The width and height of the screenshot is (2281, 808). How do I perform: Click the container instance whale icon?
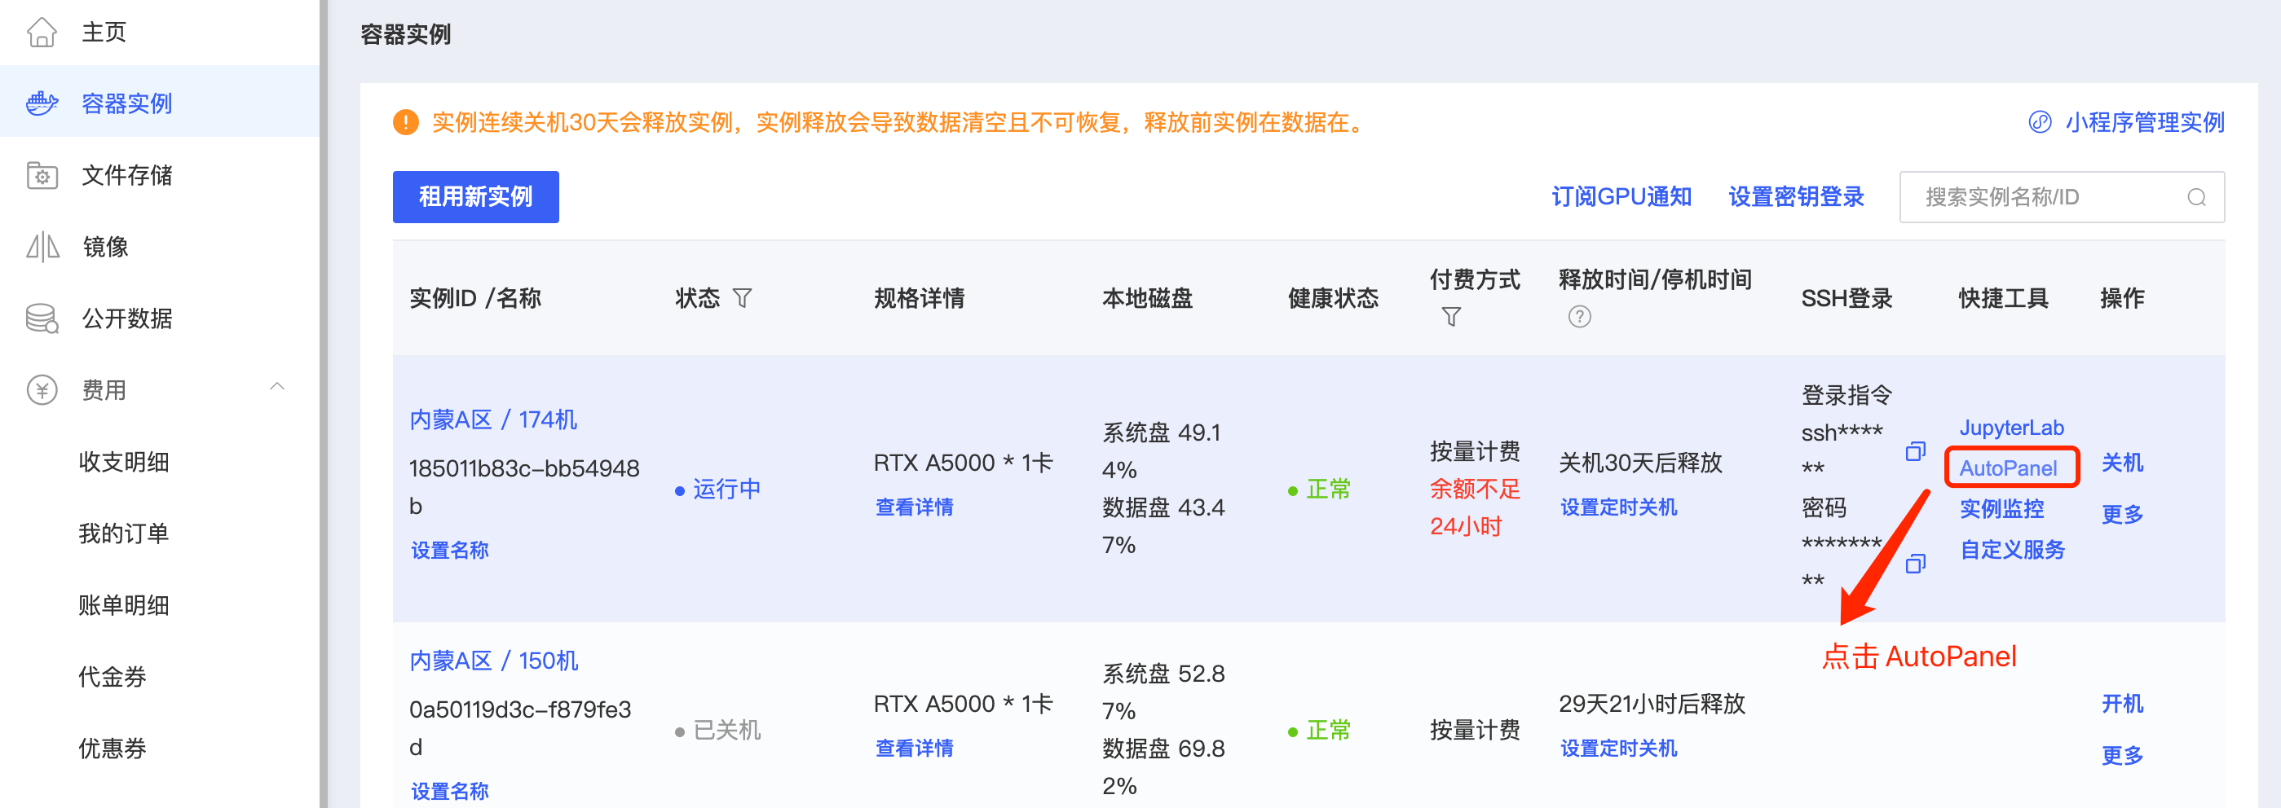[x=42, y=103]
